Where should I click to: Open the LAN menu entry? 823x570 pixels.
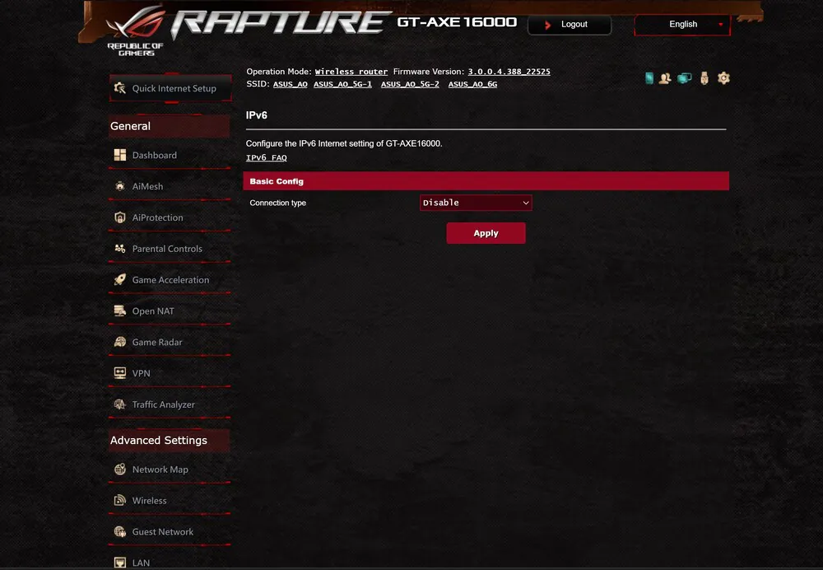169,562
